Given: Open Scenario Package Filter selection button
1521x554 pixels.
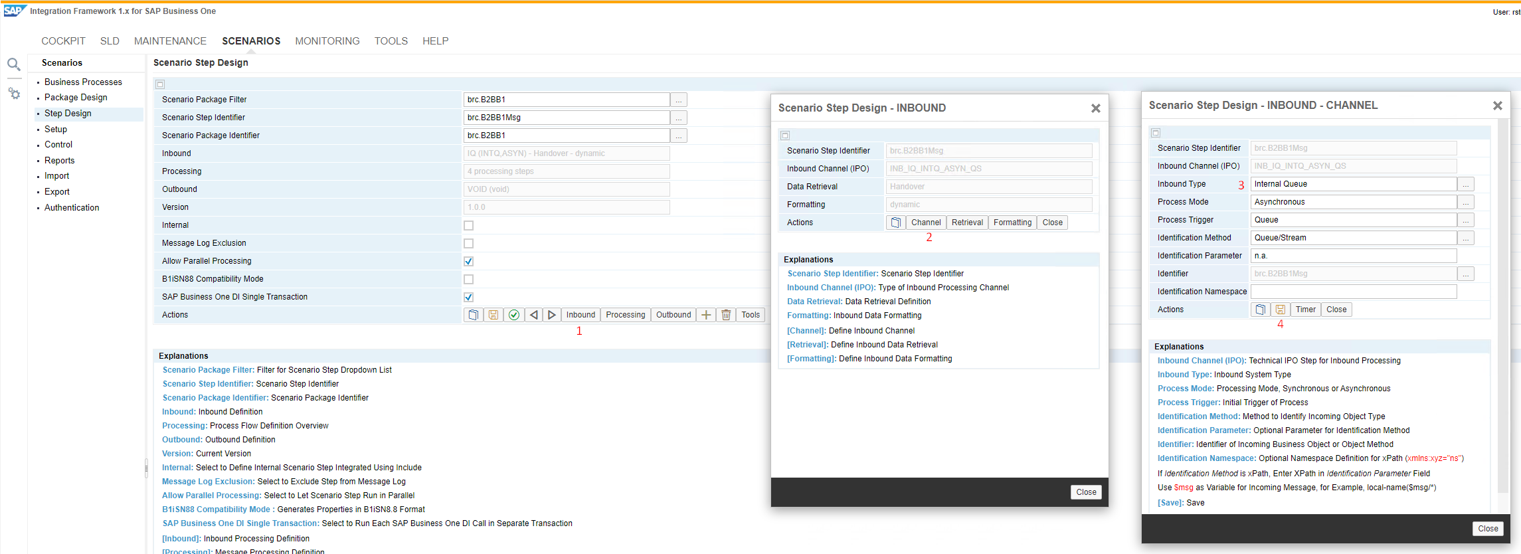Looking at the screenshot, I should coord(679,100).
